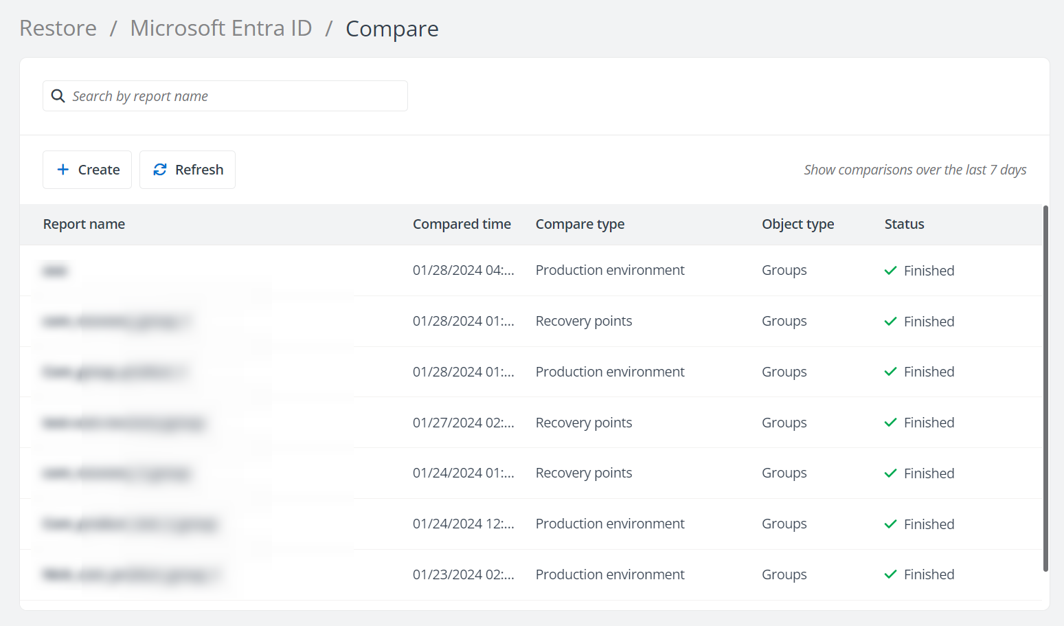Viewport: 1064px width, 626px height.
Task: Click in the report name search field
Action: [x=227, y=96]
